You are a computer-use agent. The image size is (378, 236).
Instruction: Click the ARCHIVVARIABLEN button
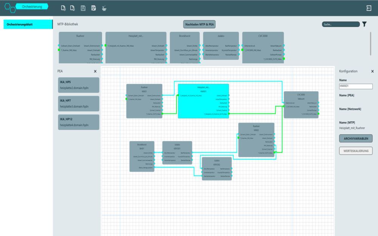(356, 138)
